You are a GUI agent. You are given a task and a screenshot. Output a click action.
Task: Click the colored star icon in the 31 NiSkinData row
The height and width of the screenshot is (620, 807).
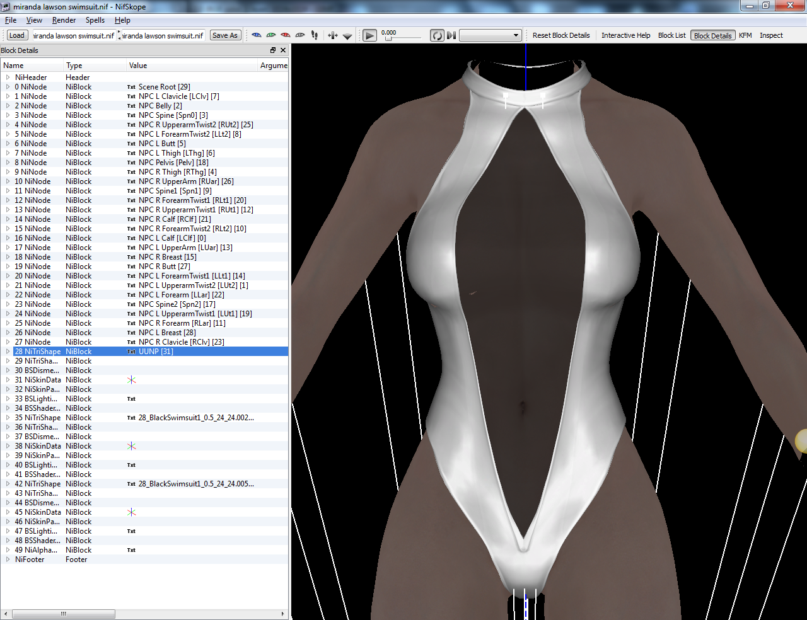[131, 380]
